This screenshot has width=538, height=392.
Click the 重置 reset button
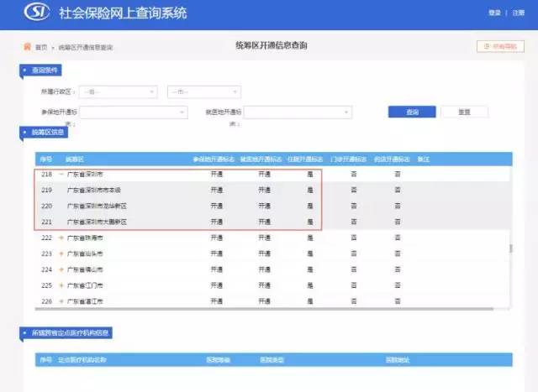pos(464,112)
